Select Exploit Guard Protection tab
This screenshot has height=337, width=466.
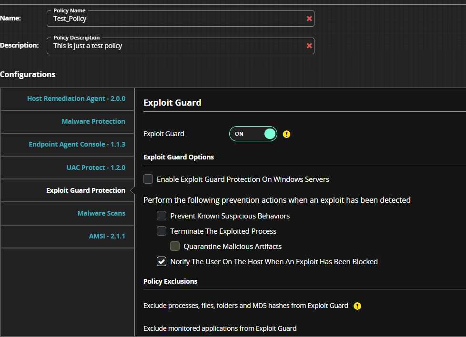[x=86, y=190]
